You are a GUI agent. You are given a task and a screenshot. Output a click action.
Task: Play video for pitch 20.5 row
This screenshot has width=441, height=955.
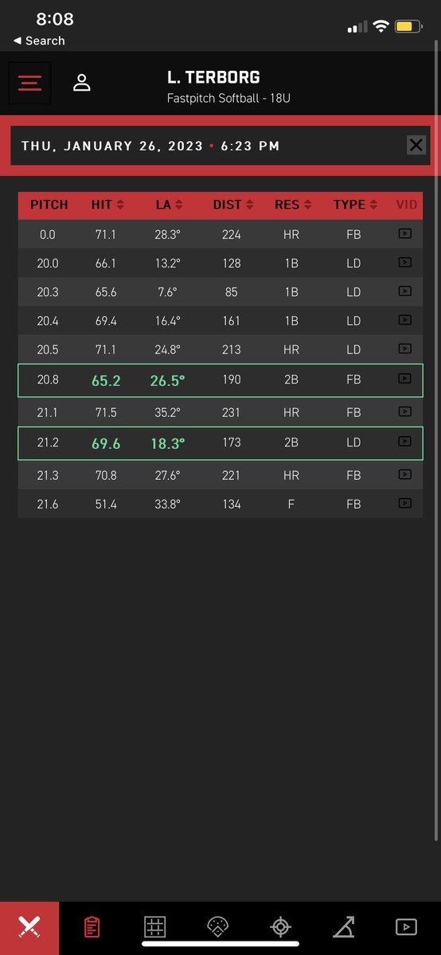click(x=405, y=349)
